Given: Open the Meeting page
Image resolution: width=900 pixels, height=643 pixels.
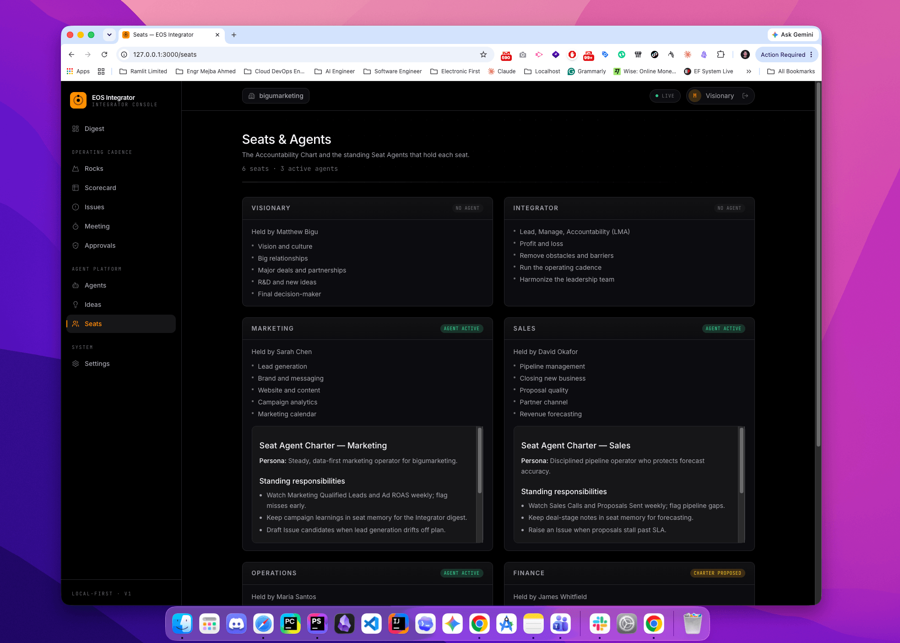Looking at the screenshot, I should pos(121,226).
